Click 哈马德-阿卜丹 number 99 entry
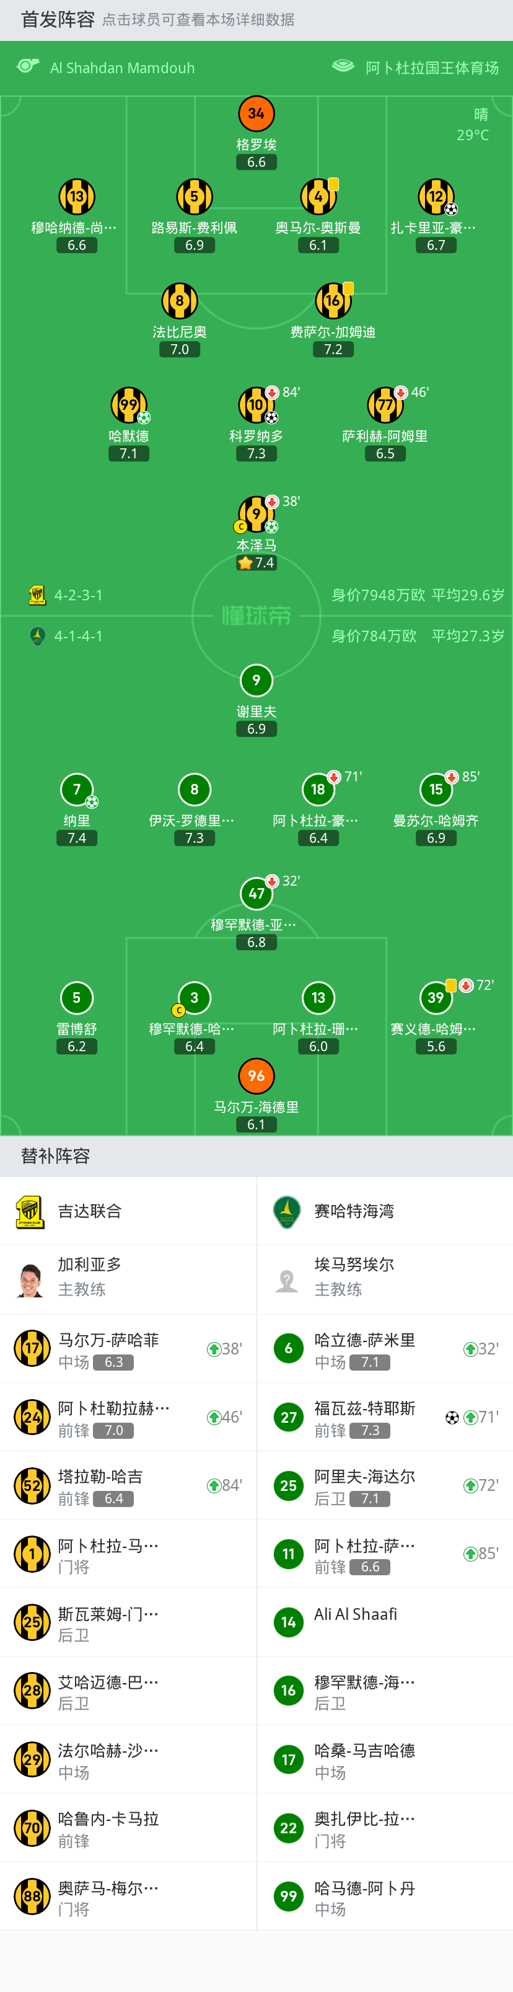The image size is (513, 1992). click(385, 1896)
